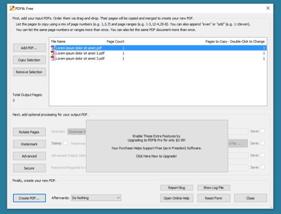
Task: Click the Page Count column header
Action: tap(116, 41)
